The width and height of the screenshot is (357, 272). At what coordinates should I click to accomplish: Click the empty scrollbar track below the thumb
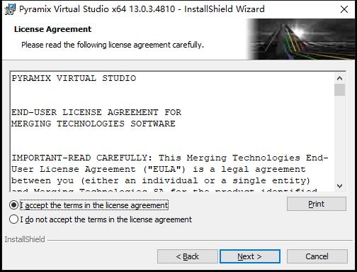point(339,138)
